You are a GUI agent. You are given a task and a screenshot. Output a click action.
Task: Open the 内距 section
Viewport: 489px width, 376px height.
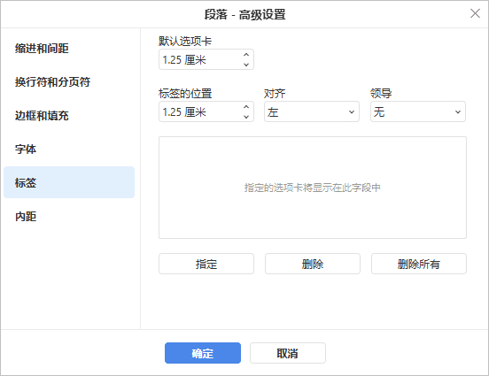coord(69,216)
